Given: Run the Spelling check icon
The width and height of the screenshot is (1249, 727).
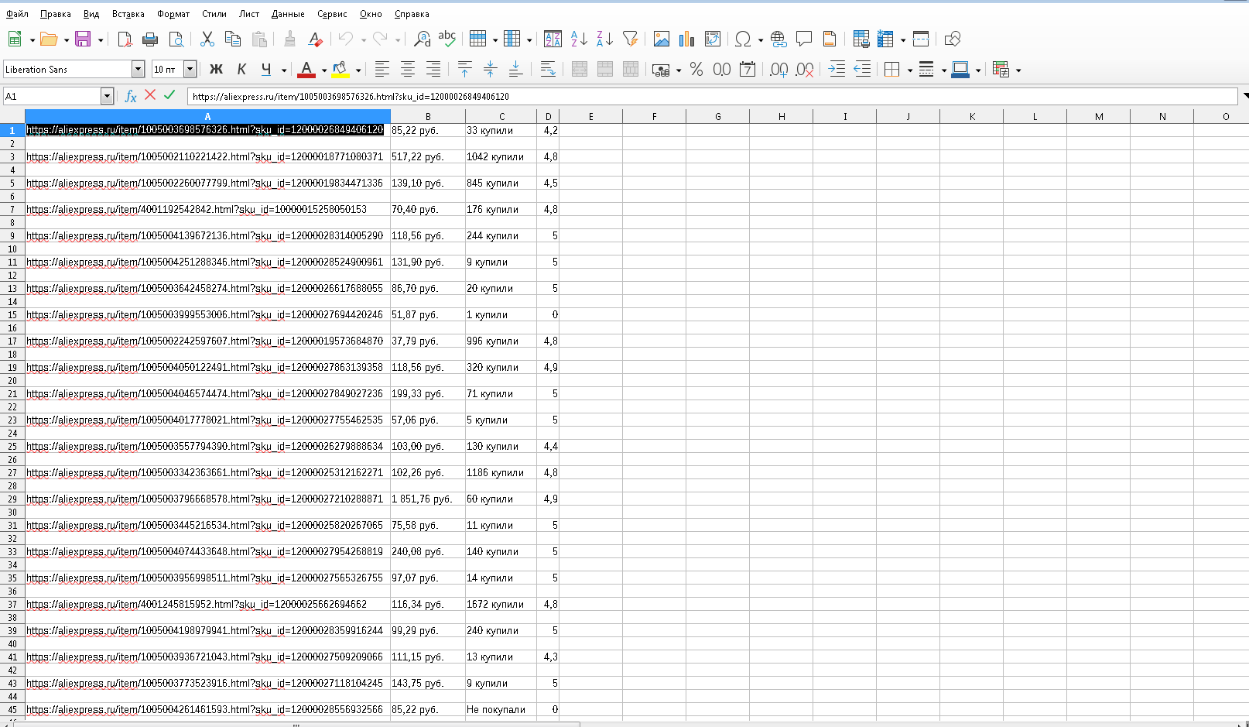Looking at the screenshot, I should point(447,39).
